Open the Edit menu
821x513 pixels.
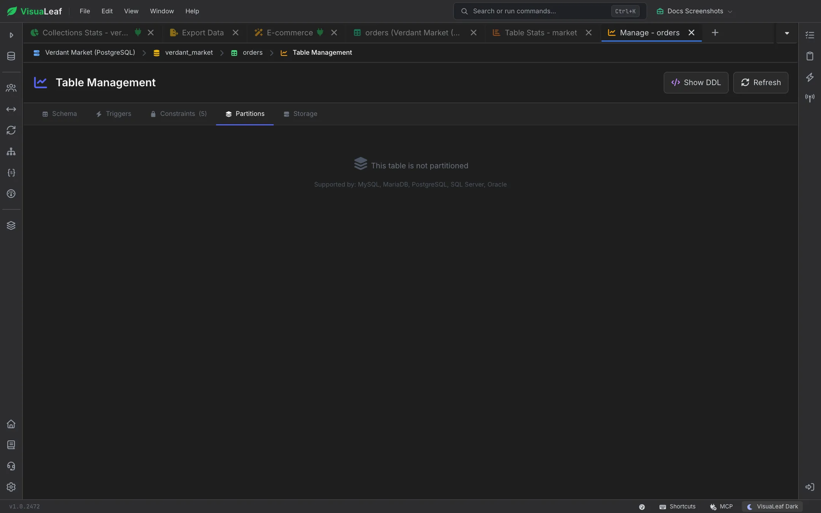[107, 11]
